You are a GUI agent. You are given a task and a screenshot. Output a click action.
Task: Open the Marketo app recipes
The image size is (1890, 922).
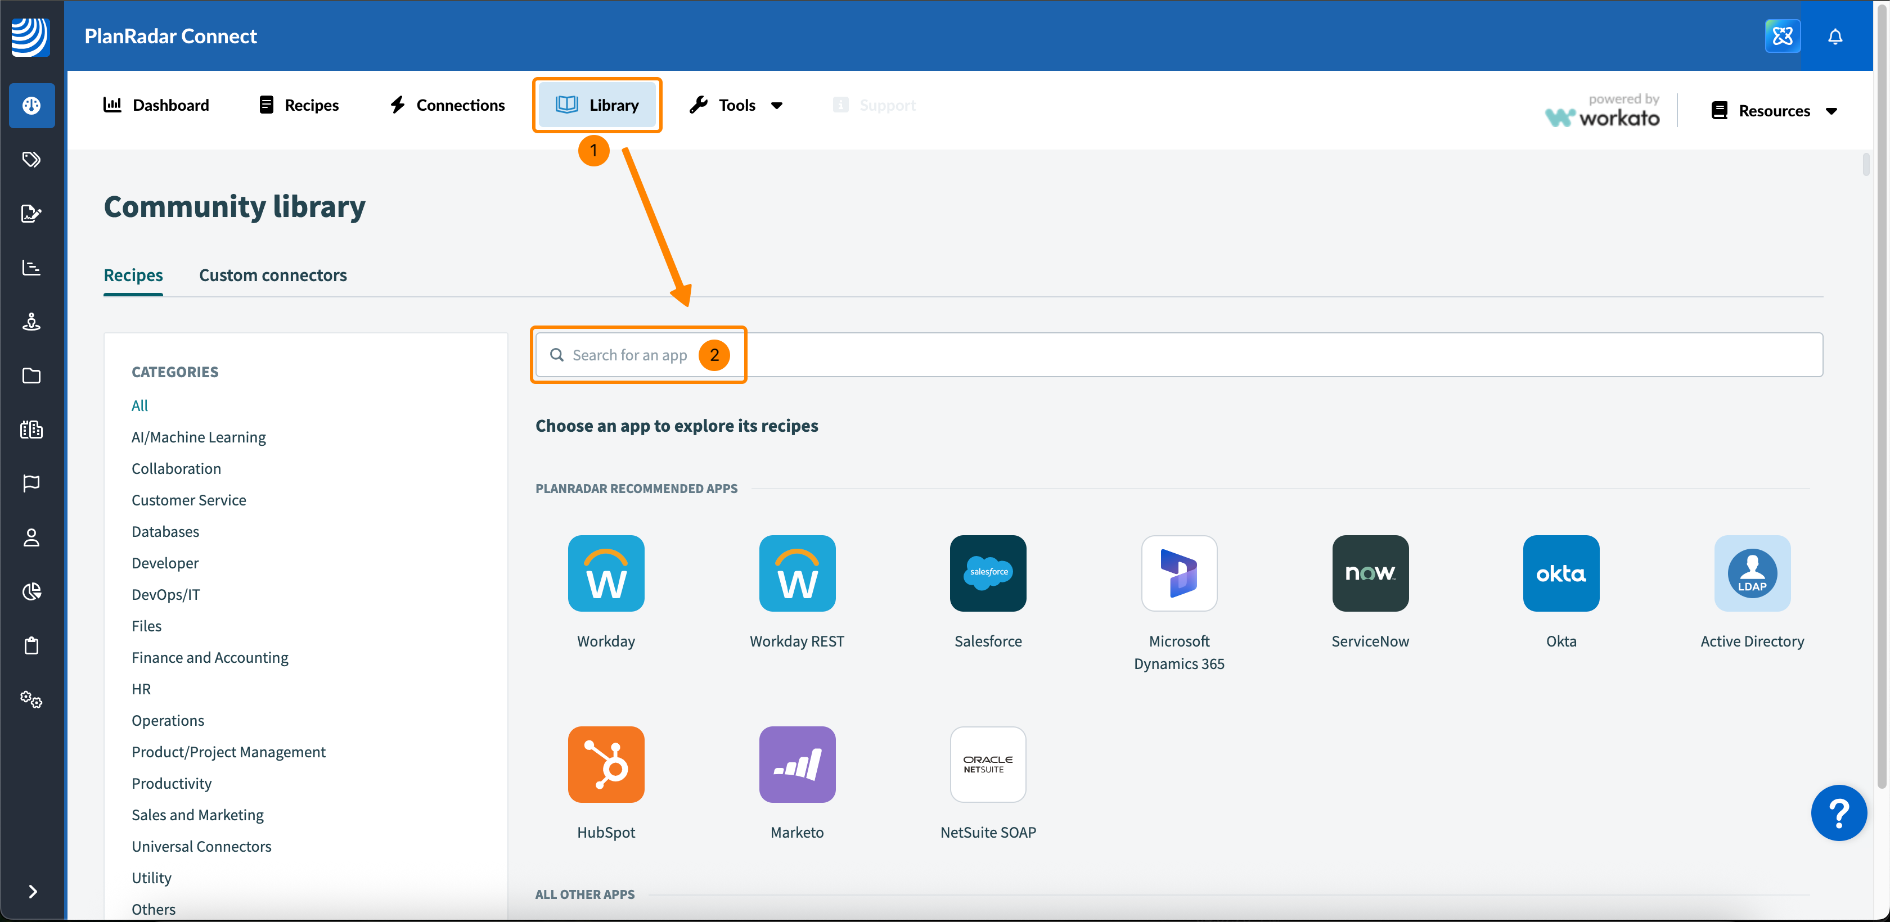coord(797,764)
